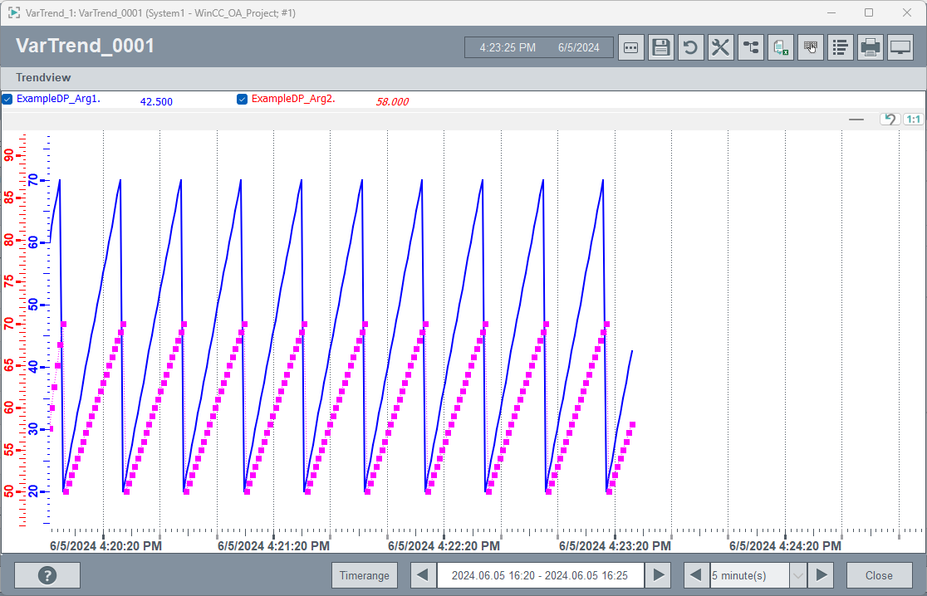Viewport: 927px width, 596px height.
Task: Click the Close button
Action: [x=879, y=575]
